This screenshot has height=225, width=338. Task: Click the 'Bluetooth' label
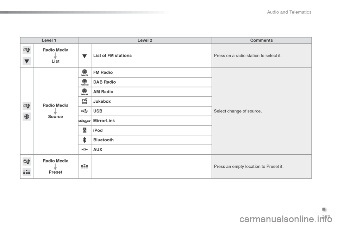[103, 140]
